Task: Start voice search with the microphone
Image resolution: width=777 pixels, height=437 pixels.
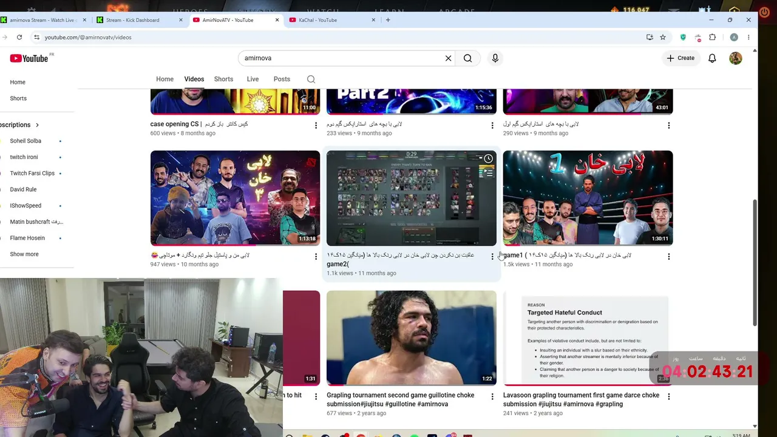Action: tap(495, 58)
